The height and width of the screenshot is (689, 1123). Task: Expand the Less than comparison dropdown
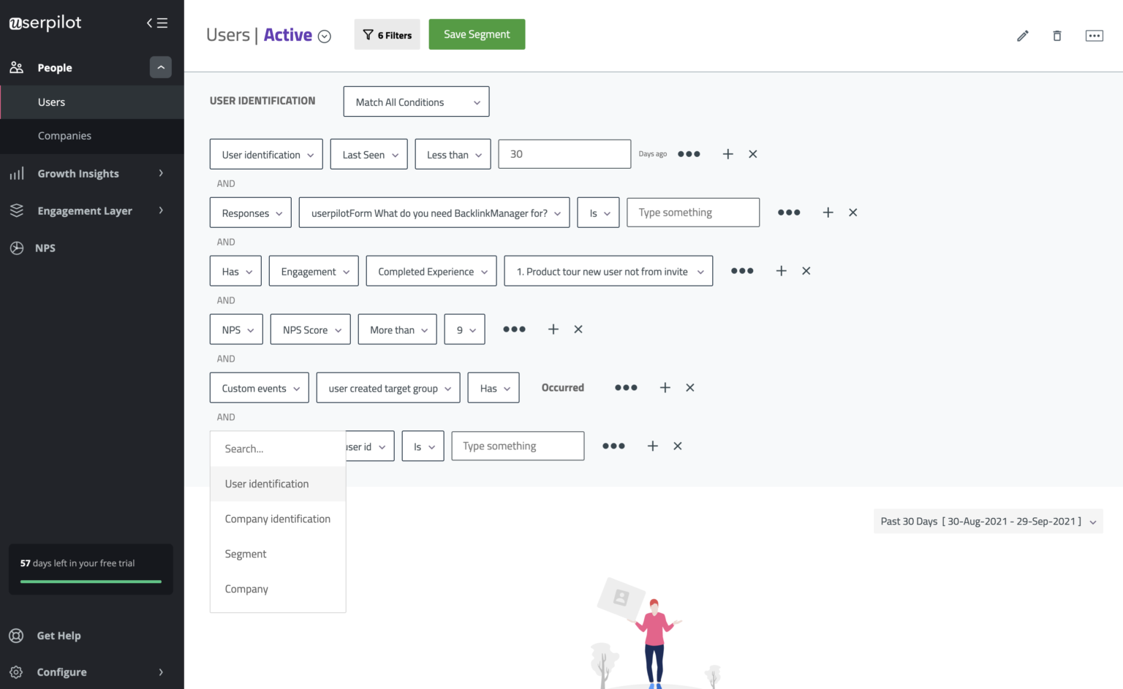point(452,154)
